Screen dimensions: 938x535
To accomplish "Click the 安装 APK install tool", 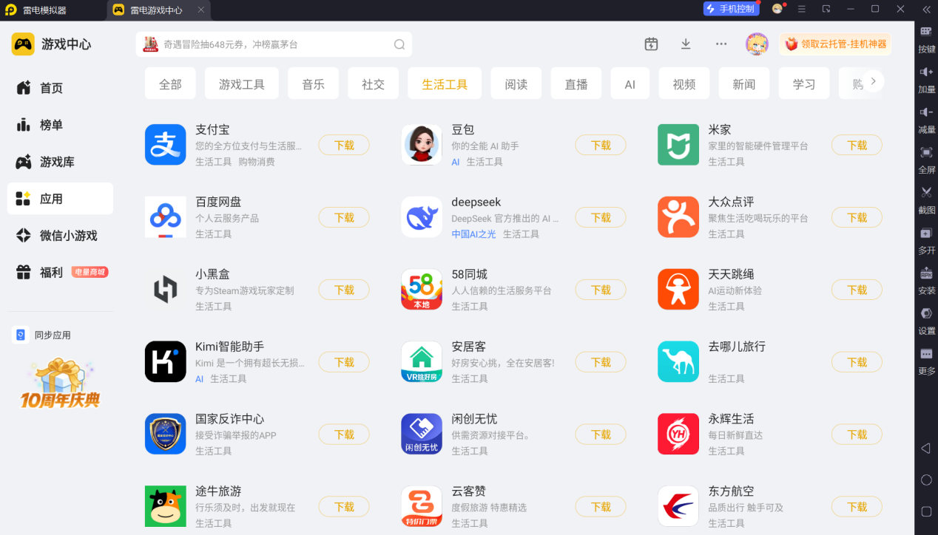I will [926, 281].
